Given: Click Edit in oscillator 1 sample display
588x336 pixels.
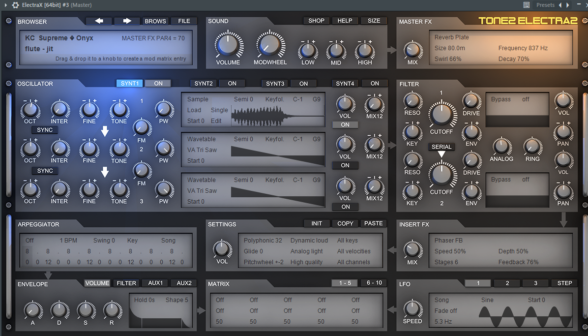Looking at the screenshot, I should (216, 121).
